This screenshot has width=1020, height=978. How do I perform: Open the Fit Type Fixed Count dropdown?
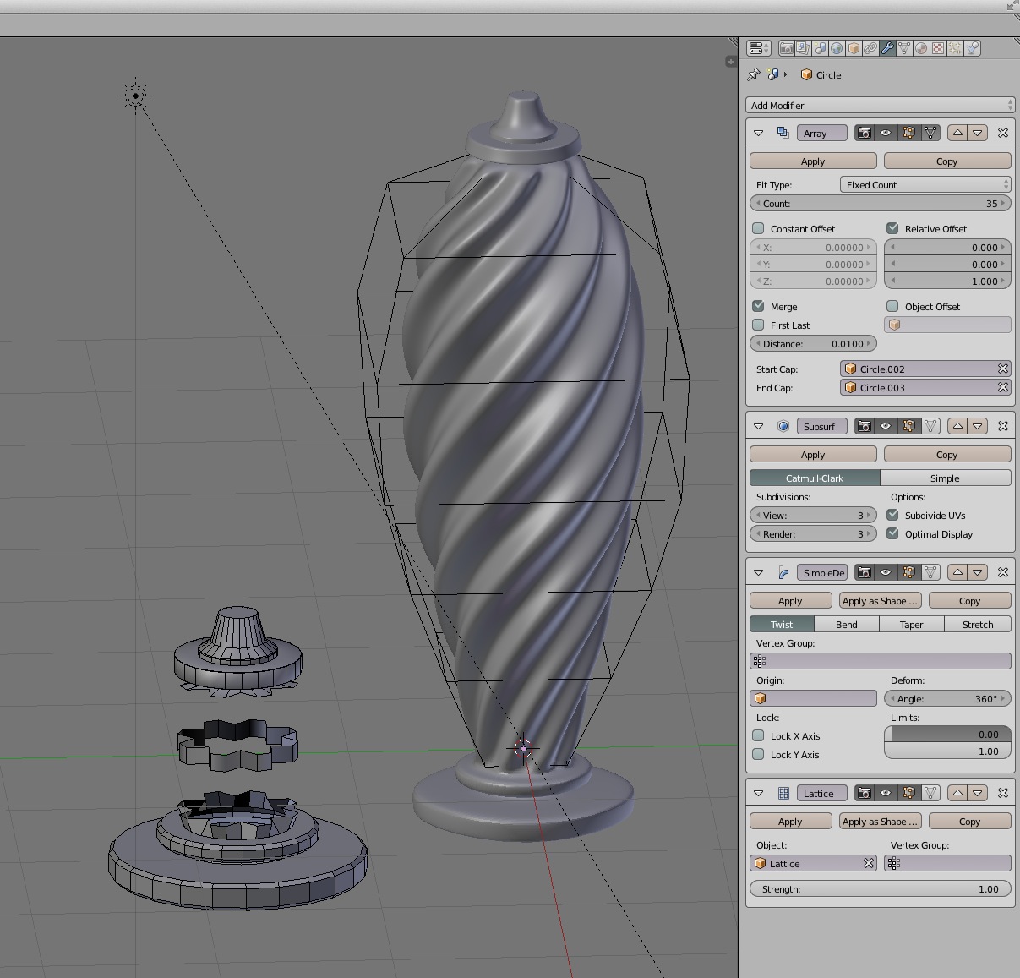(925, 184)
